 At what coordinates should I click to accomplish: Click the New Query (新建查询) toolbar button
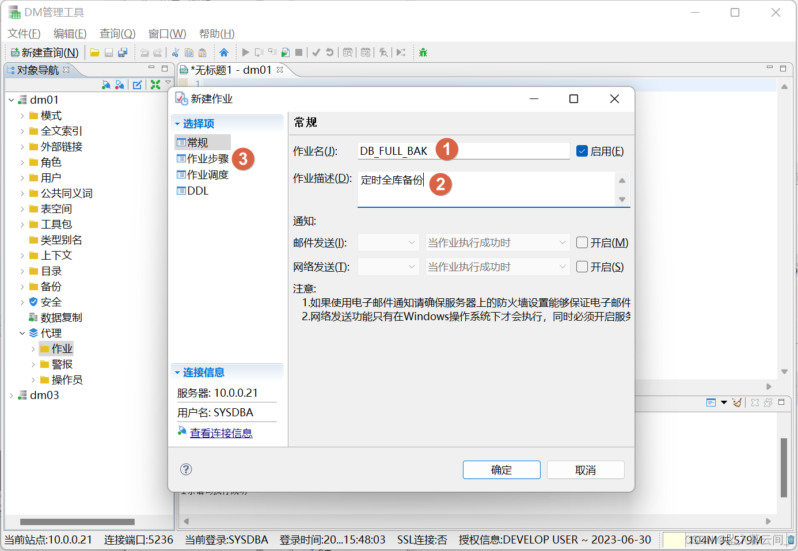click(44, 52)
